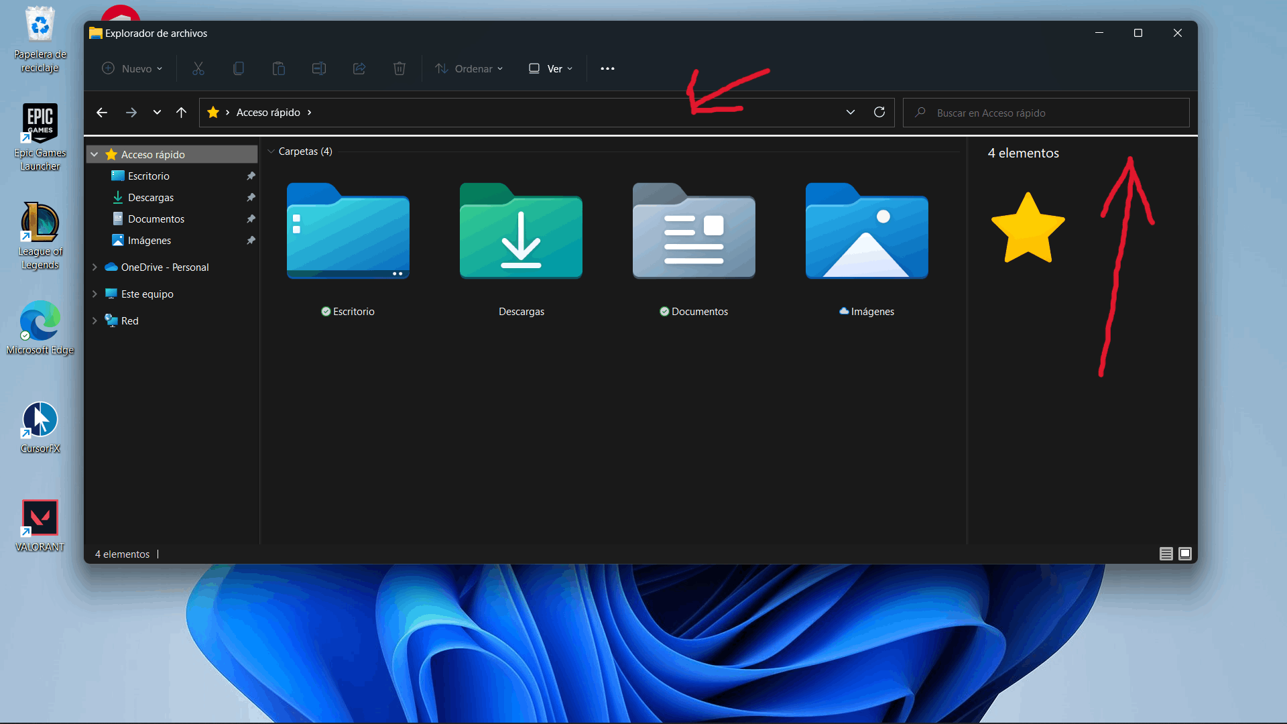Screen dimensions: 1287x724
Task: Select Microsoft Edge desktop shortcut
Action: [40, 328]
